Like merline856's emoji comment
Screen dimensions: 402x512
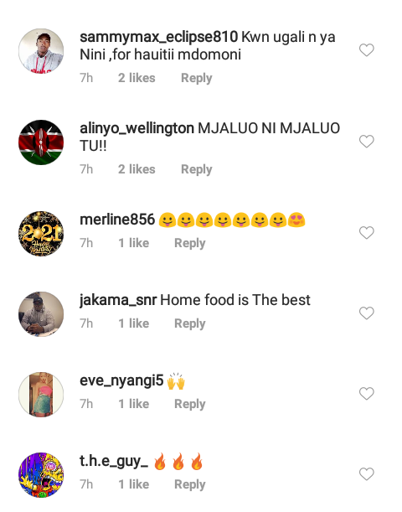tap(367, 233)
